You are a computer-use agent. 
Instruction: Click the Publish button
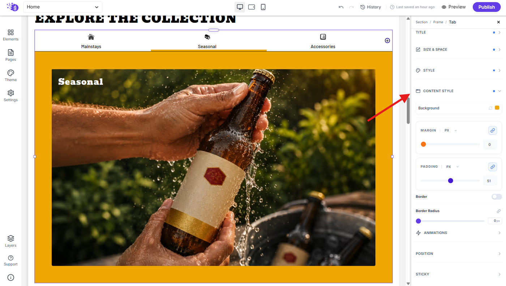(486, 7)
